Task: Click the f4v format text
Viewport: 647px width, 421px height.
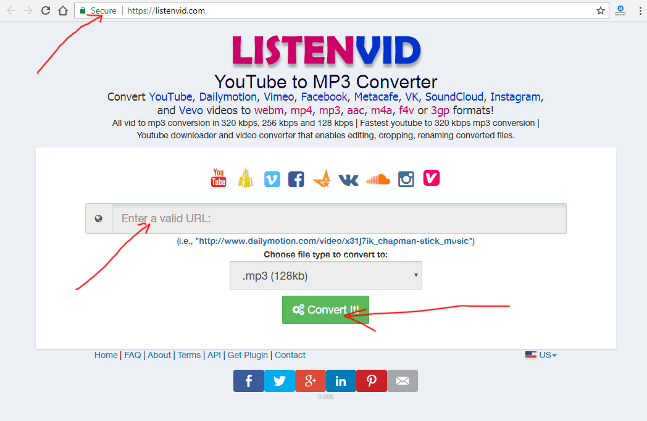Action: click(x=406, y=110)
